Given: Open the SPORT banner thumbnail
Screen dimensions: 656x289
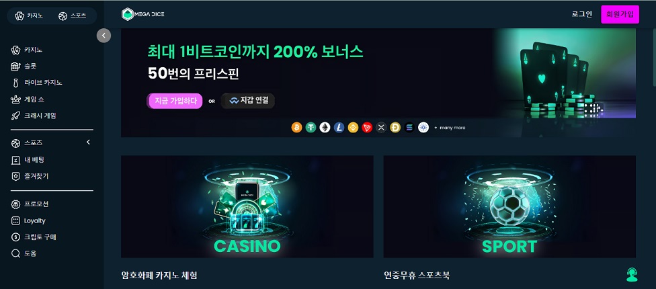Looking at the screenshot, I should click(509, 206).
